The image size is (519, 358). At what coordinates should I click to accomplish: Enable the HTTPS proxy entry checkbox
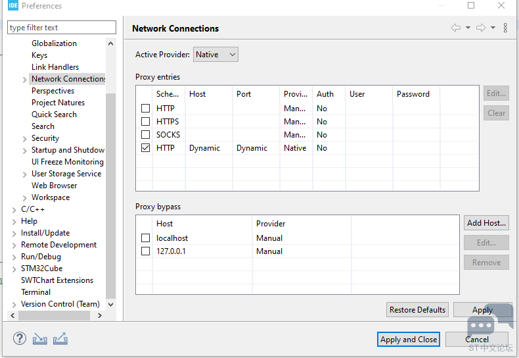pyautogui.click(x=146, y=122)
